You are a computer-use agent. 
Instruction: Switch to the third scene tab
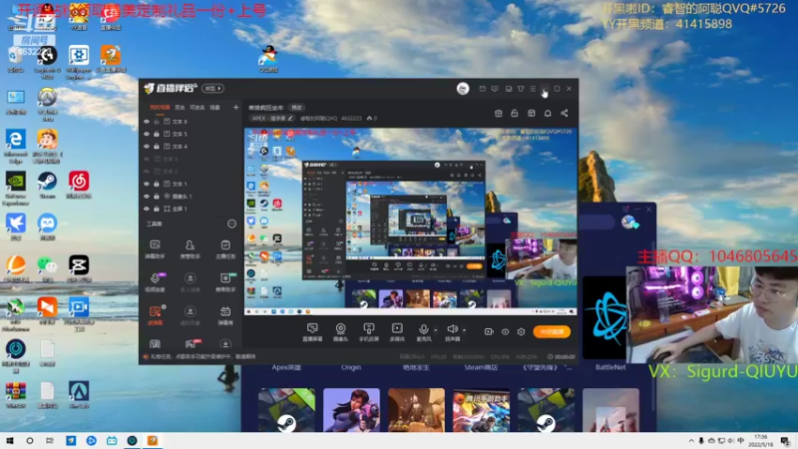(x=197, y=108)
